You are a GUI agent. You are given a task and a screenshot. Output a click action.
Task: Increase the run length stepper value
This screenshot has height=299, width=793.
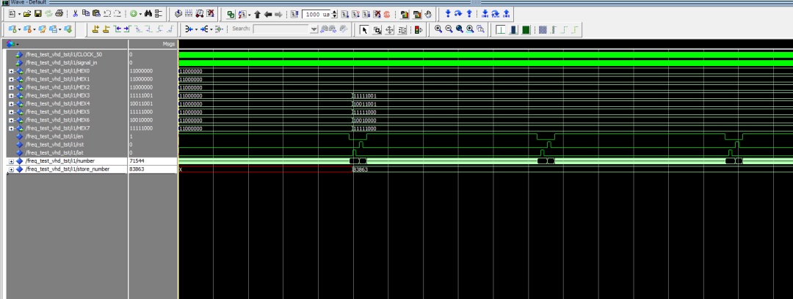[x=335, y=12]
